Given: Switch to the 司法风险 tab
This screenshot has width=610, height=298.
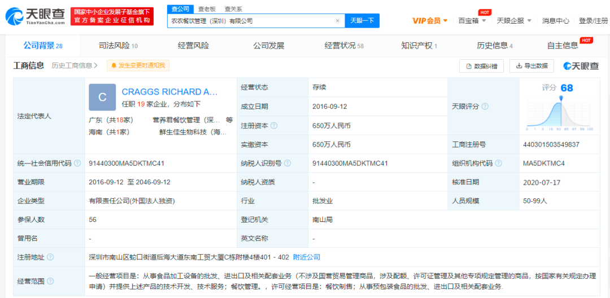Looking at the screenshot, I should click(x=118, y=46).
